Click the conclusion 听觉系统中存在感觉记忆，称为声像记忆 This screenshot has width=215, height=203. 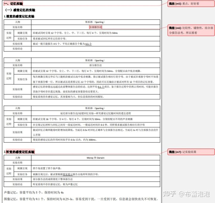point(55,184)
